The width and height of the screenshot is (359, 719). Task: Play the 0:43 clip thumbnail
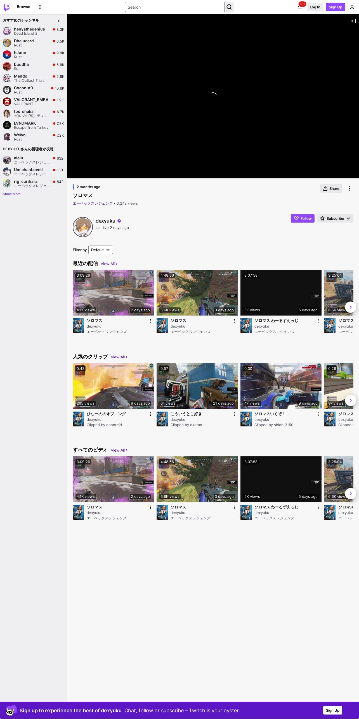[x=113, y=386]
